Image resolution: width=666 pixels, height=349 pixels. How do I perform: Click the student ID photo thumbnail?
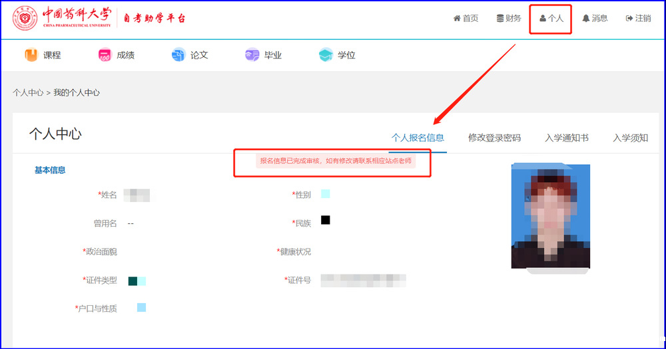tap(550, 215)
